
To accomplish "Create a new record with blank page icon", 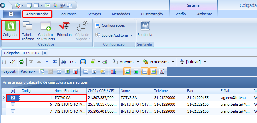I will [4, 62].
